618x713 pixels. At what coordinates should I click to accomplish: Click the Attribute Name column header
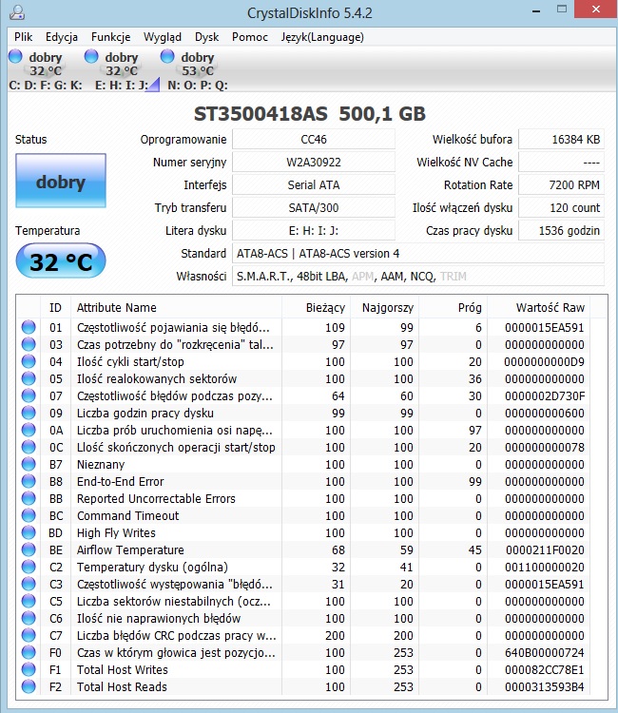[x=176, y=307]
